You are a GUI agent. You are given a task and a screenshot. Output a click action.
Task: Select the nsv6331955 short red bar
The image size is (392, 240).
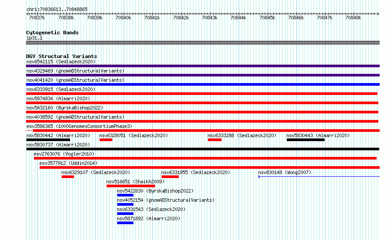click(170, 177)
